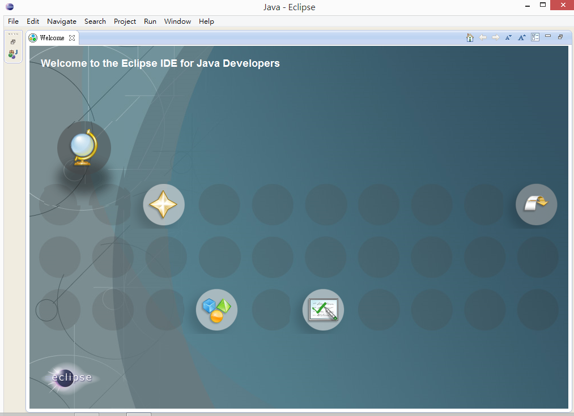Close the Welcome tab
Image resolution: width=574 pixels, height=416 pixels.
click(x=72, y=38)
